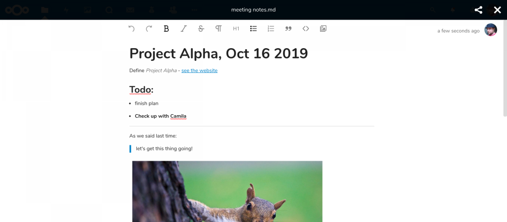507x222 pixels.
Task: Toggle numbered list
Action: coord(271,29)
